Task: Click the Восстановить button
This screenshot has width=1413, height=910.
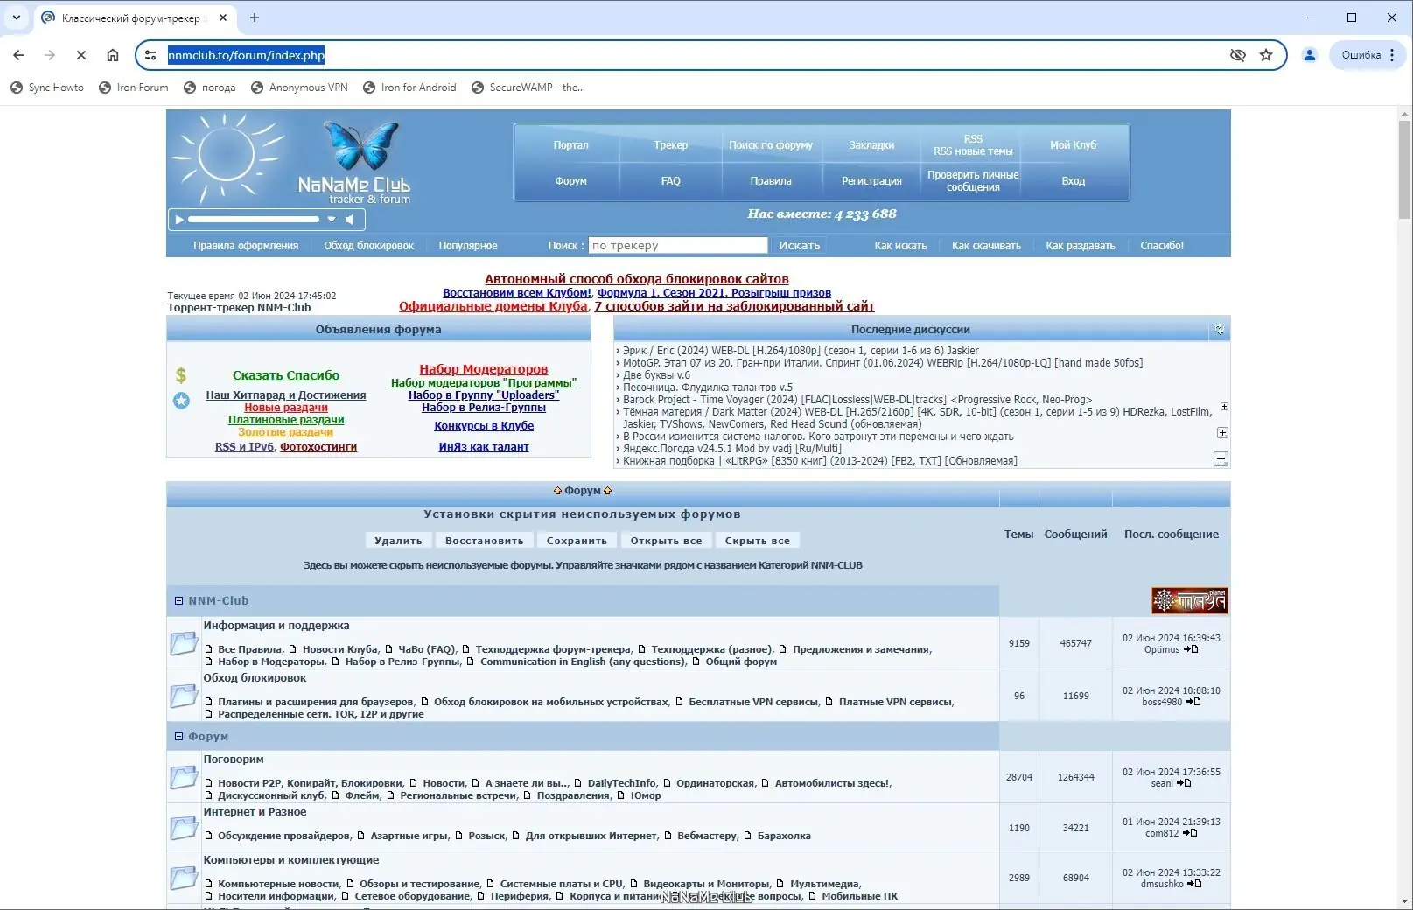Action: pos(485,541)
